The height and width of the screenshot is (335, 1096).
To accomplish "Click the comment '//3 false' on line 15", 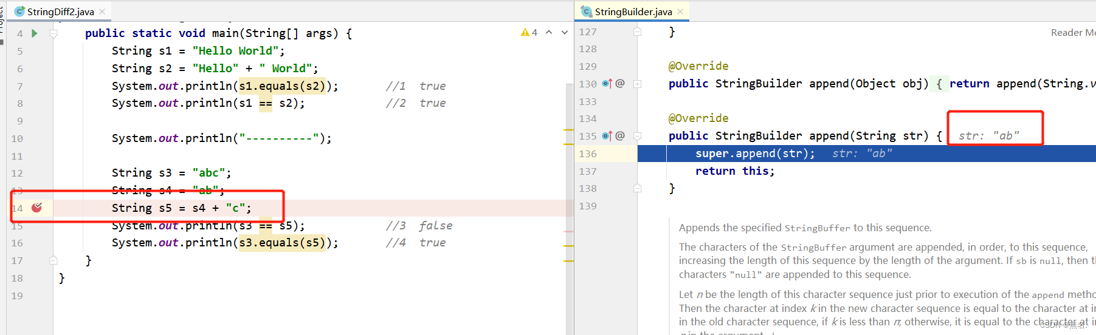I will pyautogui.click(x=419, y=226).
